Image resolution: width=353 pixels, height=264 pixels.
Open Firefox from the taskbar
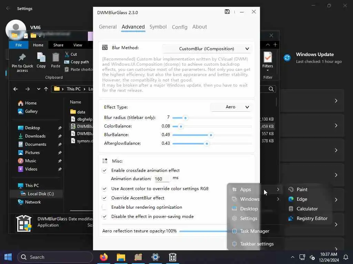[104, 257]
